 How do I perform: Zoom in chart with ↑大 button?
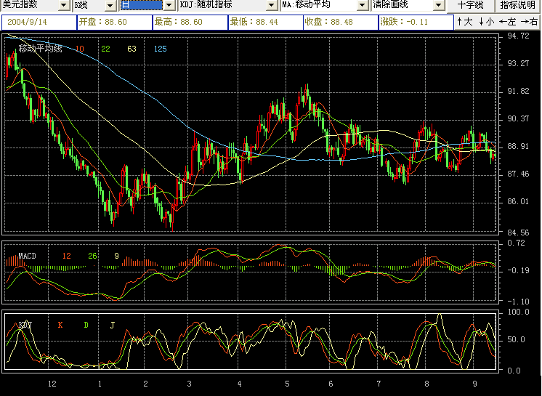click(465, 23)
